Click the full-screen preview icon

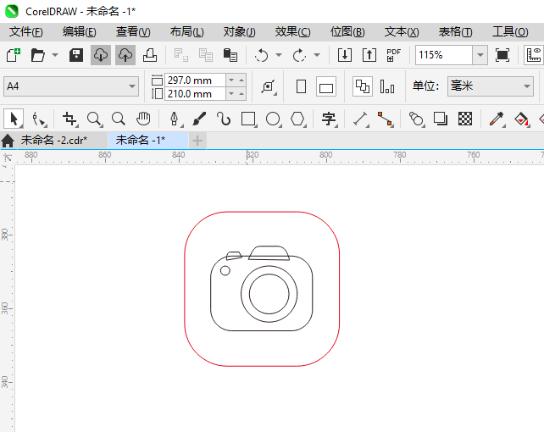tap(502, 55)
